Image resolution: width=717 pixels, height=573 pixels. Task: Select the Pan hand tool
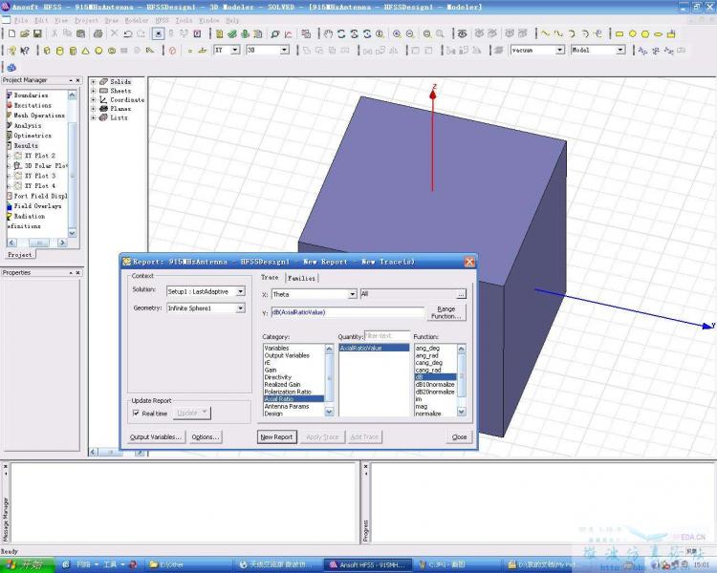click(x=328, y=33)
